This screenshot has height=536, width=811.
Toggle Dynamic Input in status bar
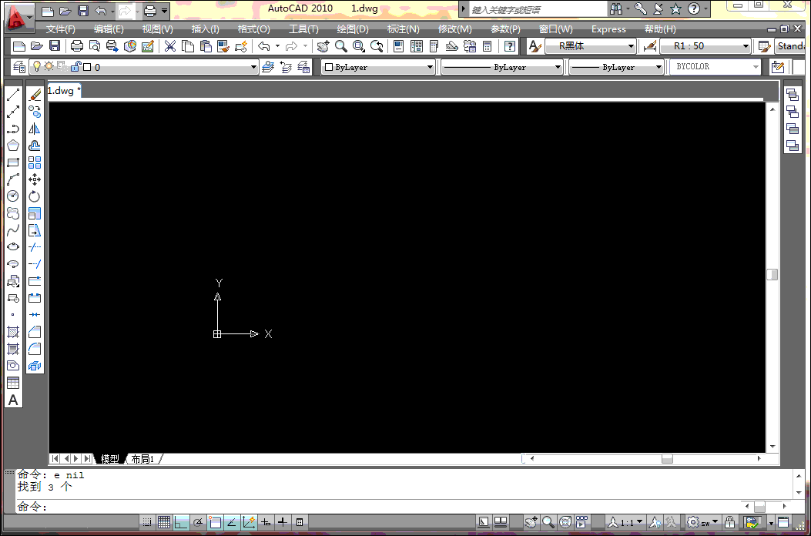pyautogui.click(x=266, y=522)
